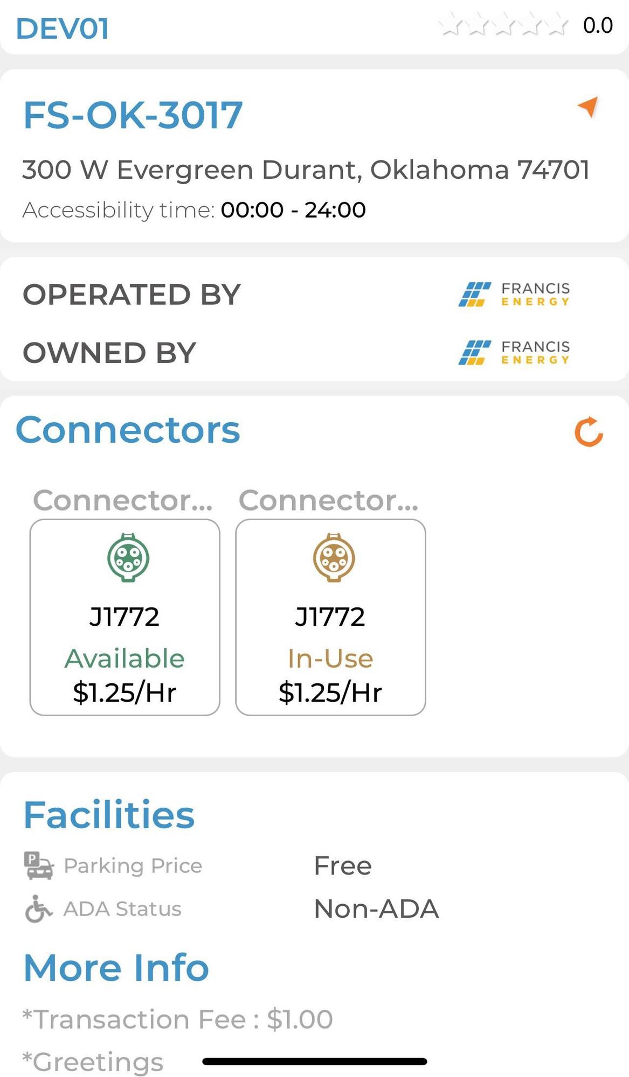Tap the Transaction Fee $1.00 line
629x1077 pixels.
point(178,1019)
